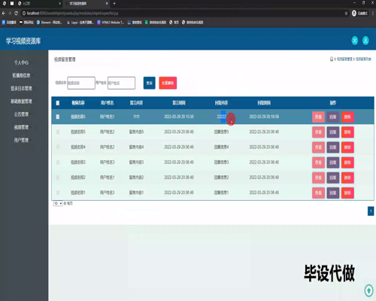Toggle the select-all checkbox in table header
This screenshot has width=376, height=301.
58,103
